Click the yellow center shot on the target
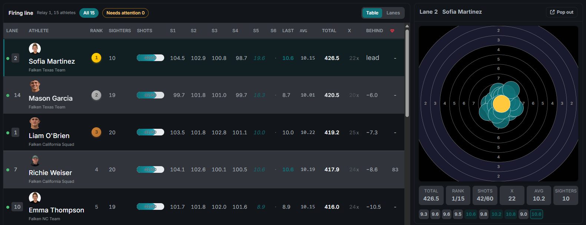The width and height of the screenshot is (586, 225). click(501, 104)
